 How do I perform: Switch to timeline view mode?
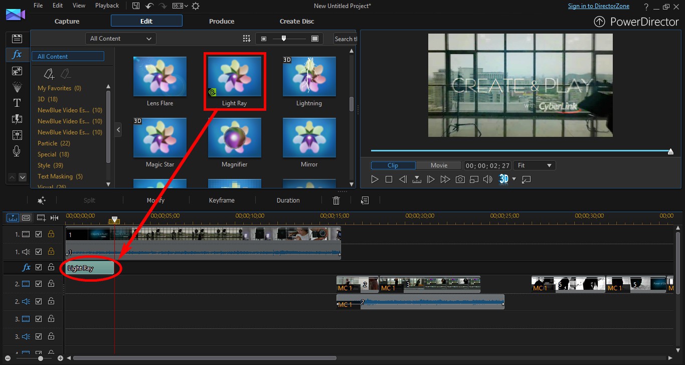tap(13, 218)
